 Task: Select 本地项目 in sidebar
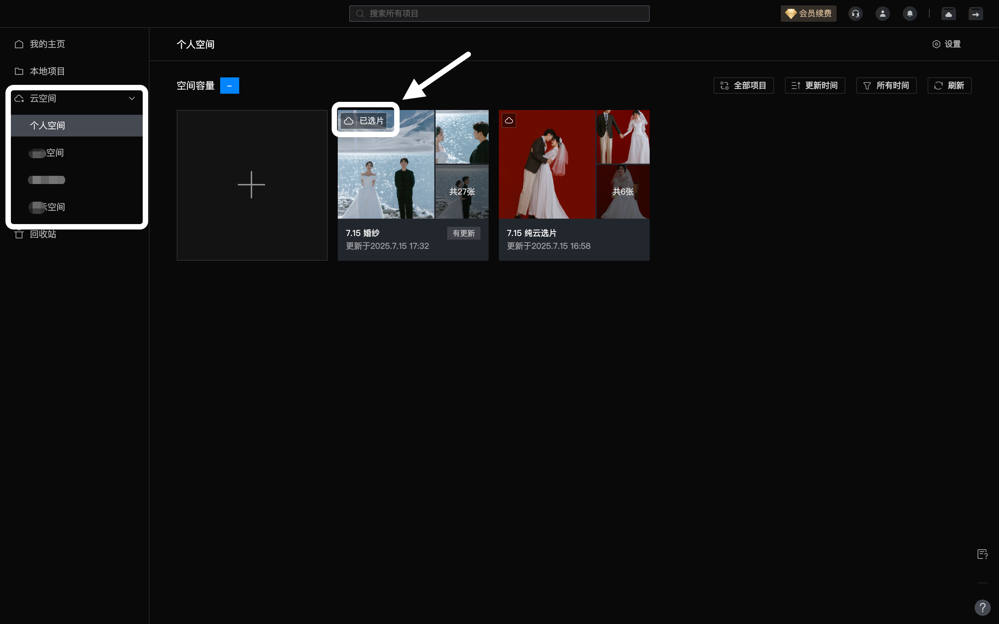coord(47,71)
